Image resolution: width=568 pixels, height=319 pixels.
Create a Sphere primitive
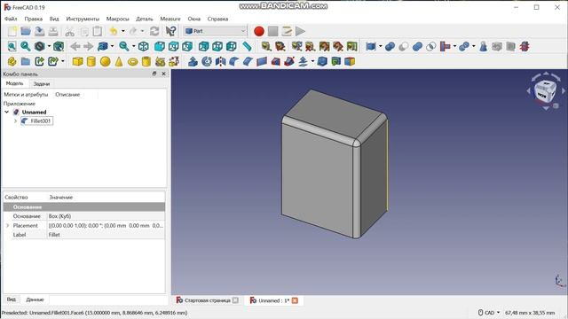105,61
